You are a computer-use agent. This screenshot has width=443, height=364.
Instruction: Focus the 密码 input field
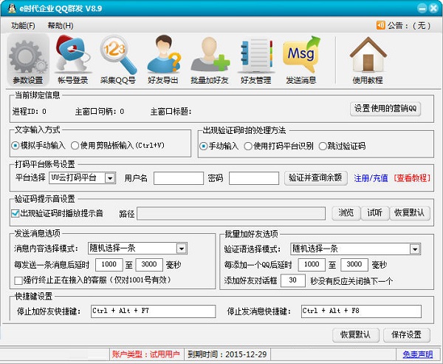254,178
